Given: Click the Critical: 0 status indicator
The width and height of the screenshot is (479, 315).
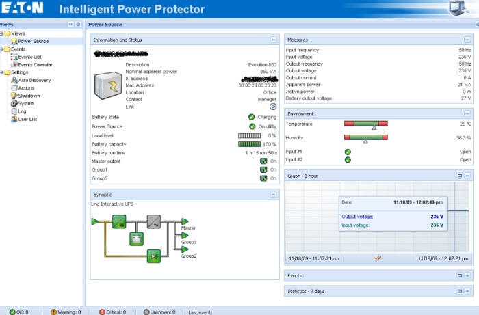Looking at the screenshot, I should (113, 312).
